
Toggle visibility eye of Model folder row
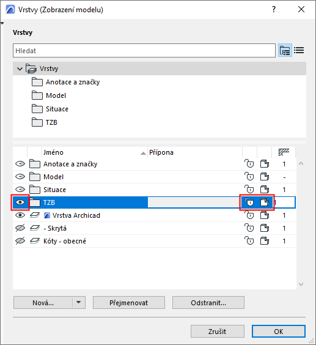click(x=20, y=177)
